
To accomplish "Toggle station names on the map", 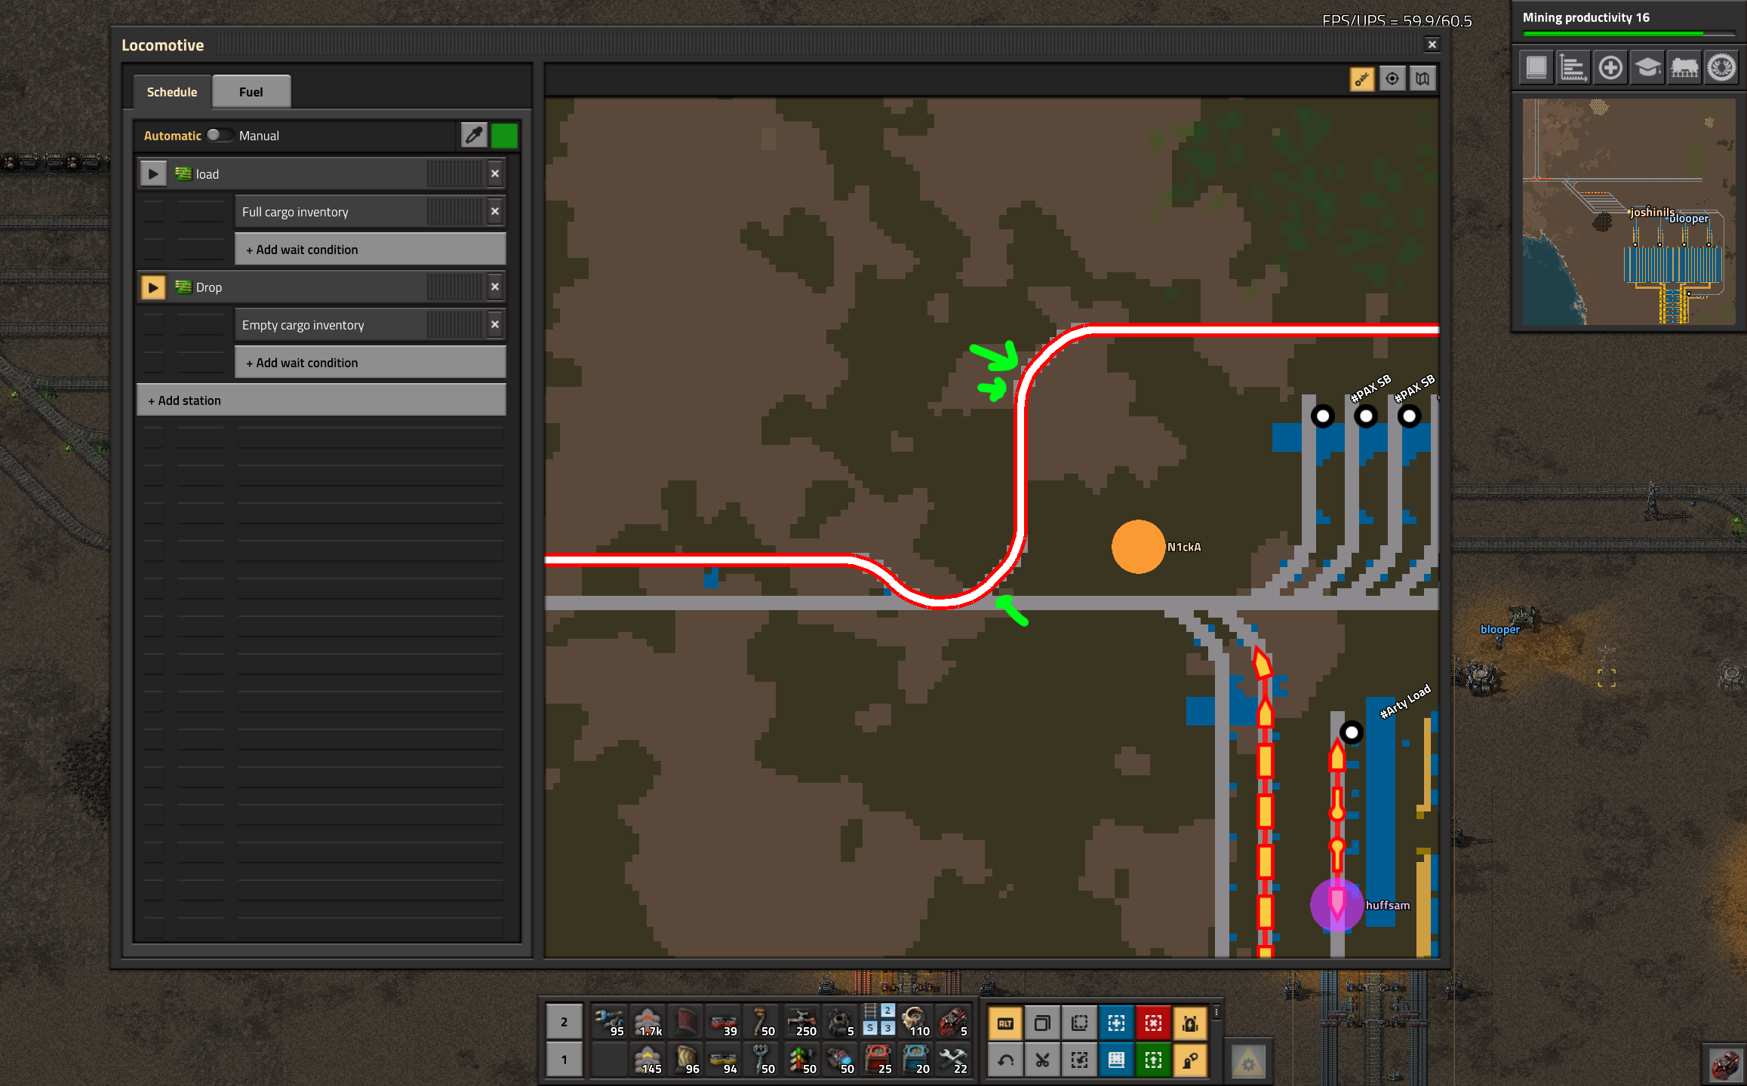I will (1362, 78).
